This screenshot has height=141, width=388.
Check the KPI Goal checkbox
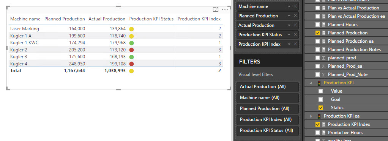(x=321, y=99)
